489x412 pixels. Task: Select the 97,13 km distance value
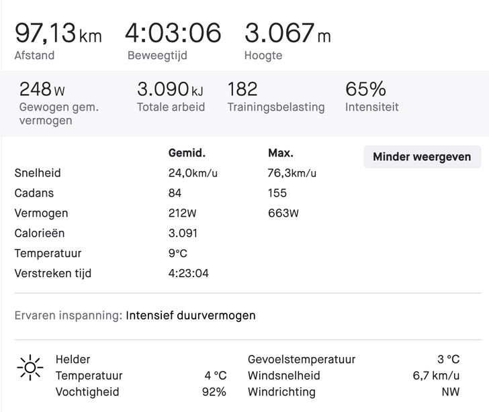58,33
